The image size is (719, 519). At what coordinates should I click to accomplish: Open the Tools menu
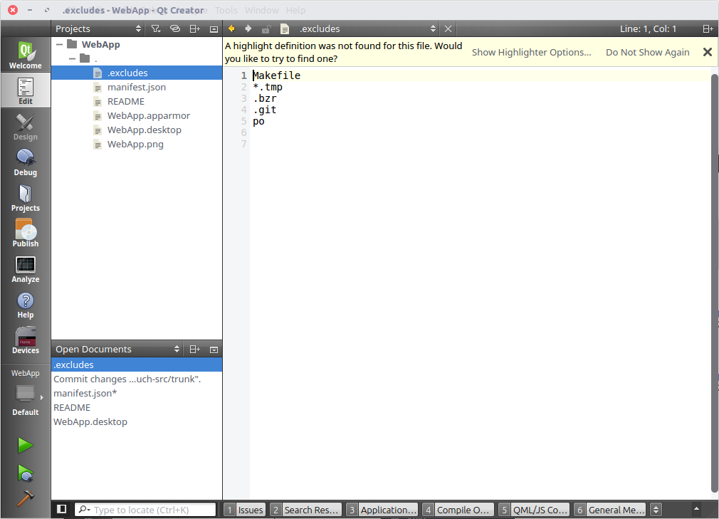click(226, 10)
